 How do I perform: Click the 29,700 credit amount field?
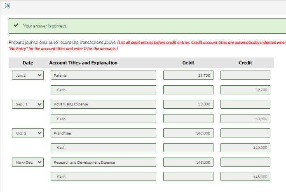pos(245,90)
